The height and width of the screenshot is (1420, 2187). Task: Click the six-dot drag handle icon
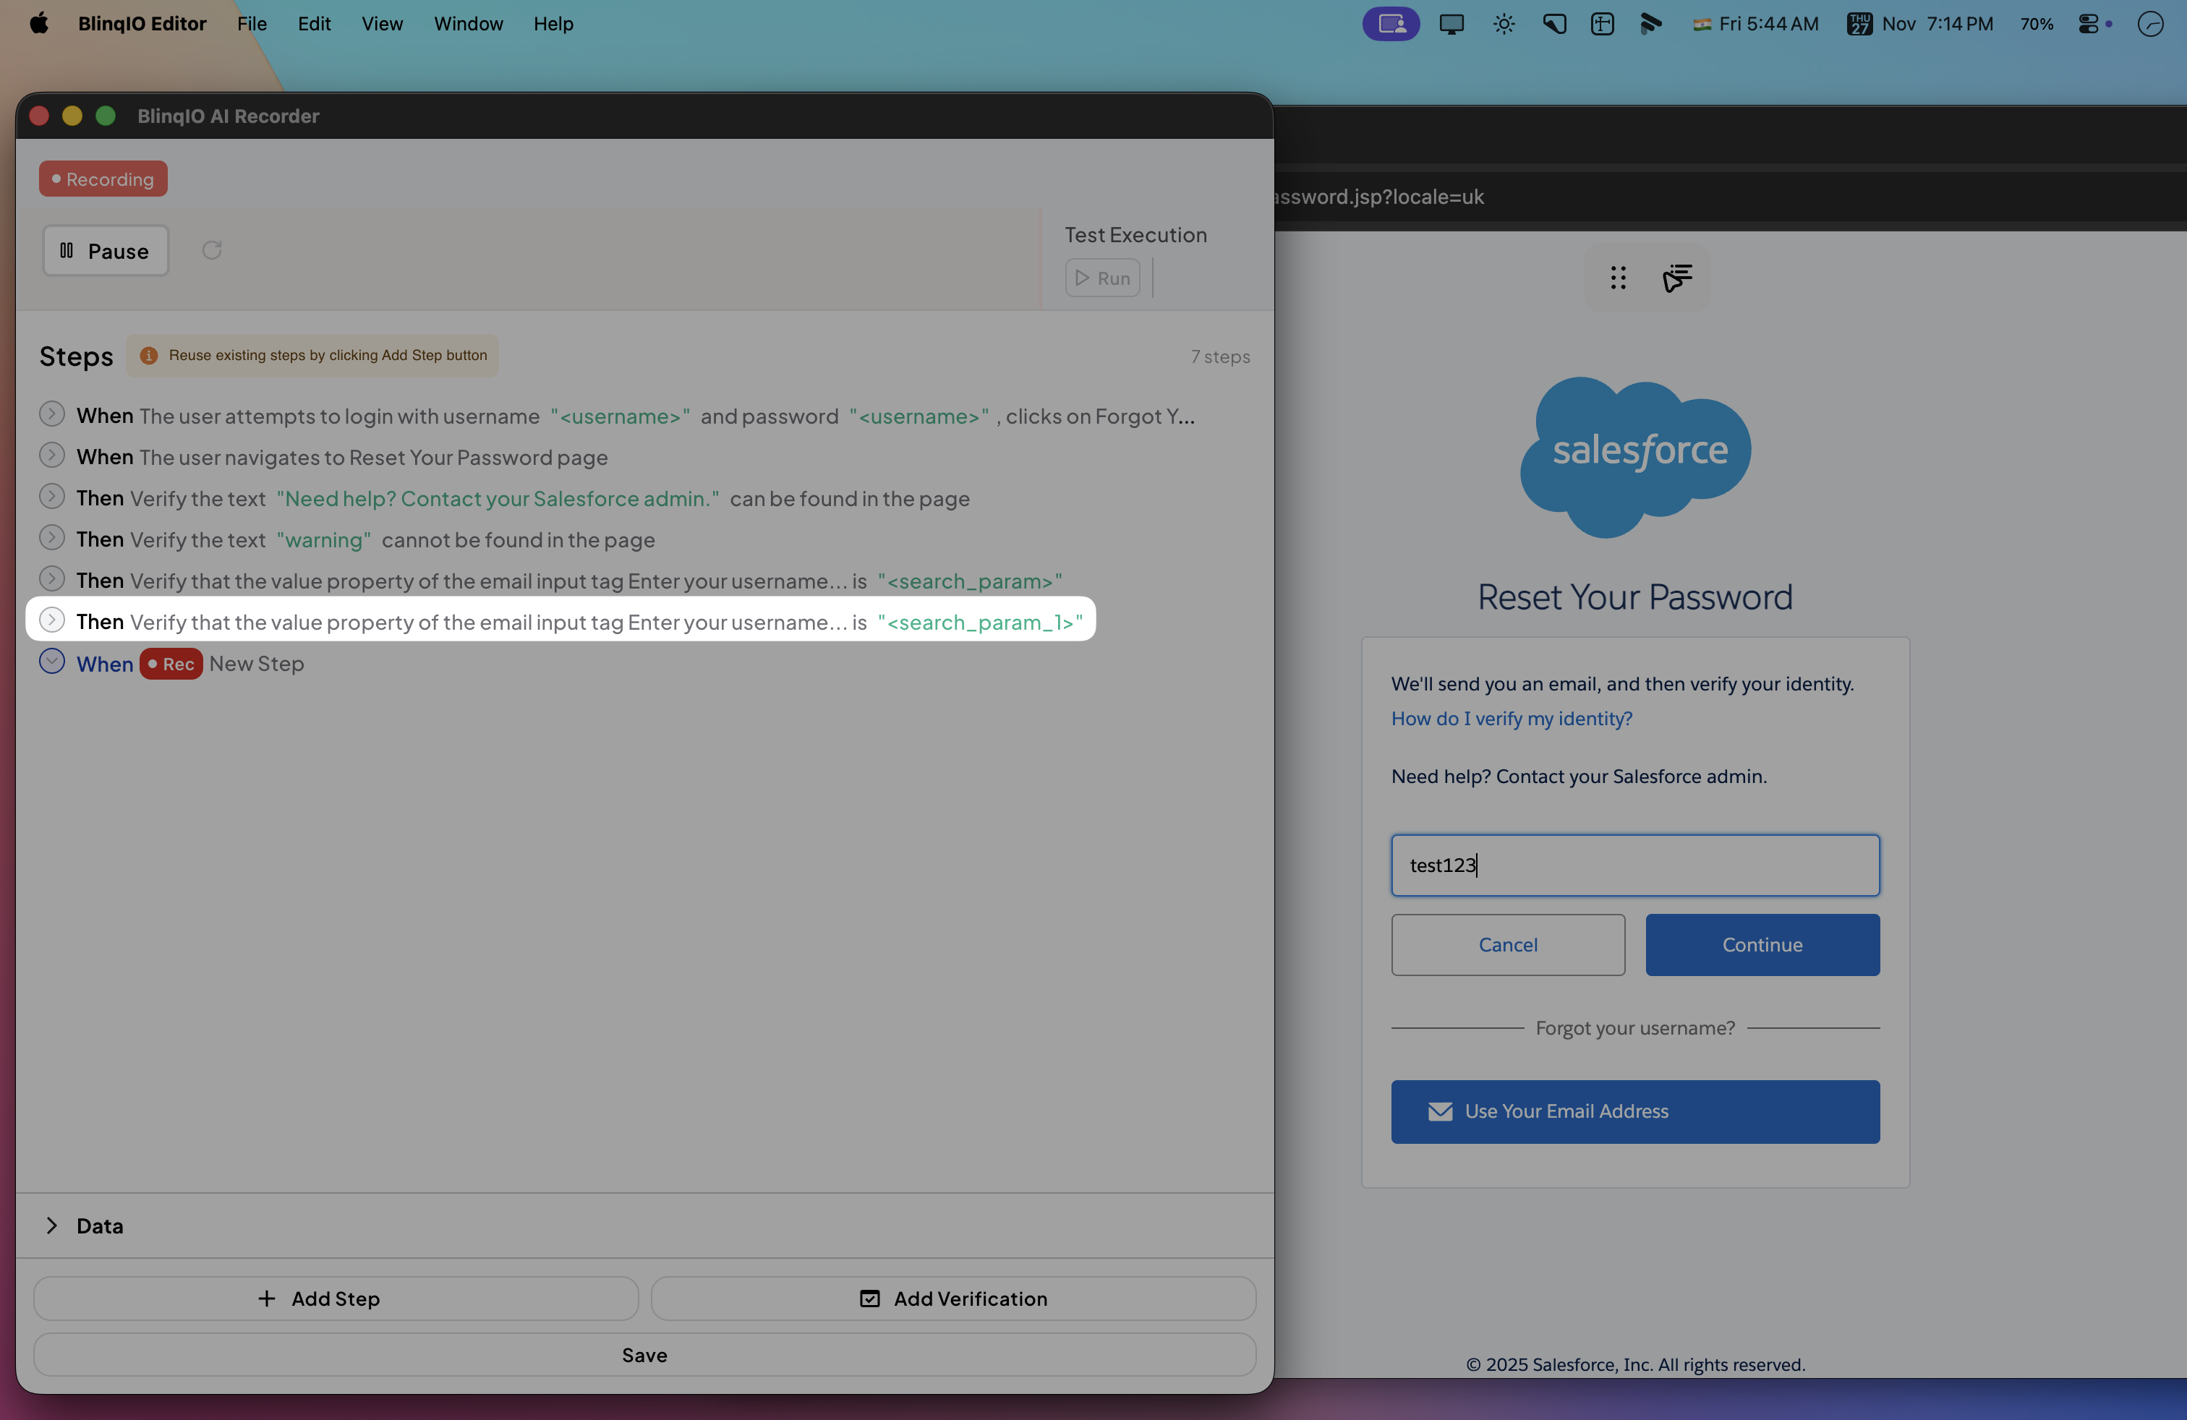coord(1619,278)
